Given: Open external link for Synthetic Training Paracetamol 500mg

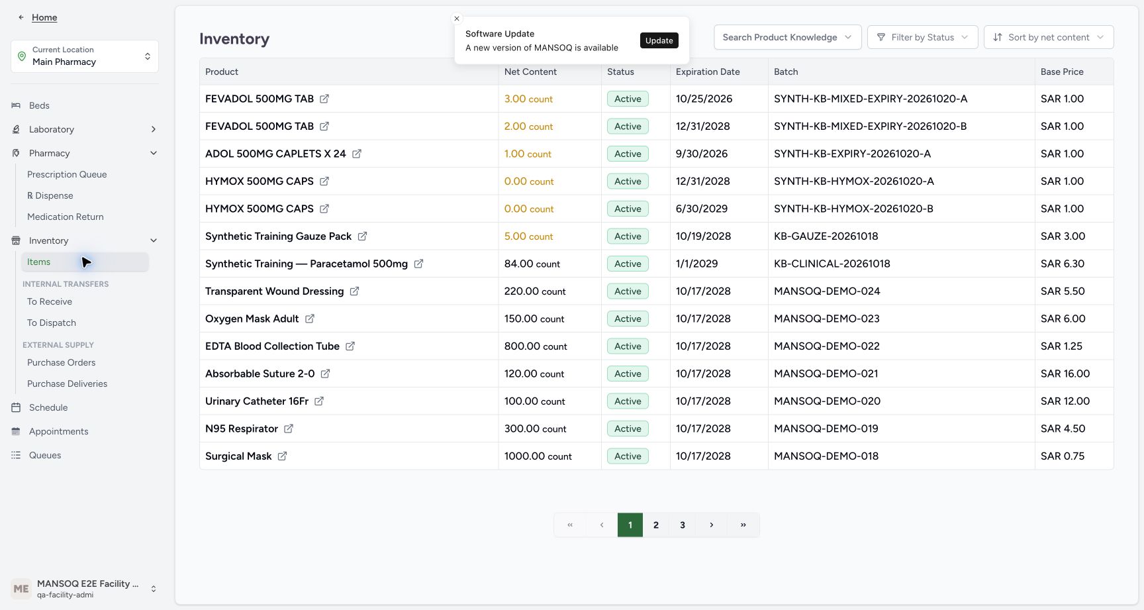Looking at the screenshot, I should pos(418,264).
